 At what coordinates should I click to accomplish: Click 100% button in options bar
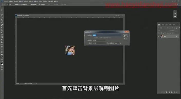pos(49,5)
